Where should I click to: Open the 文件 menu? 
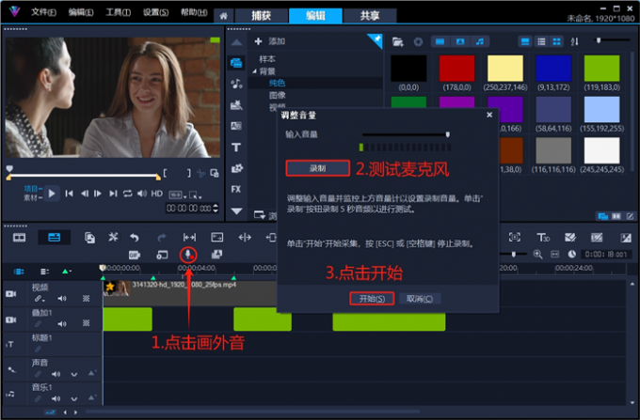(43, 12)
